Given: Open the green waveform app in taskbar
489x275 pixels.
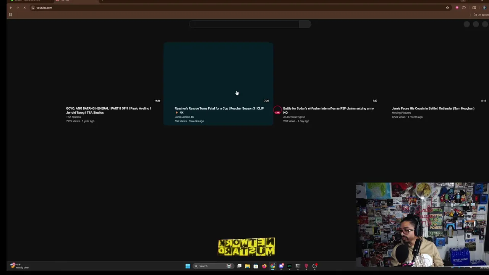Looking at the screenshot, I should click(290, 266).
